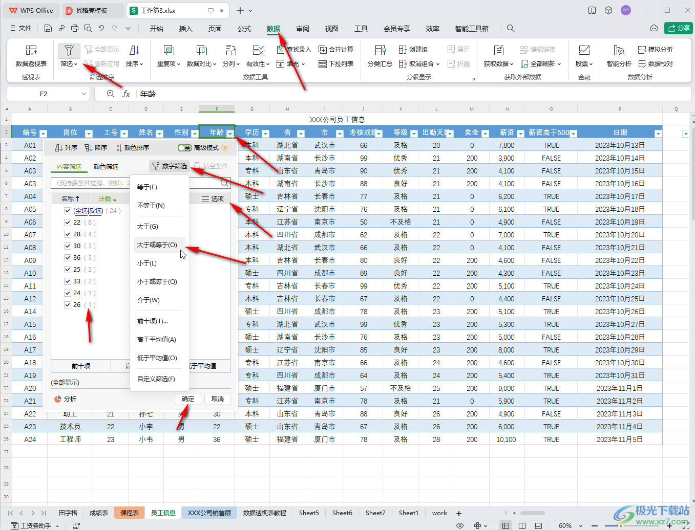The image size is (695, 530).
Task: Click 颜色排序 color sort in filter panel
Action: pos(132,148)
